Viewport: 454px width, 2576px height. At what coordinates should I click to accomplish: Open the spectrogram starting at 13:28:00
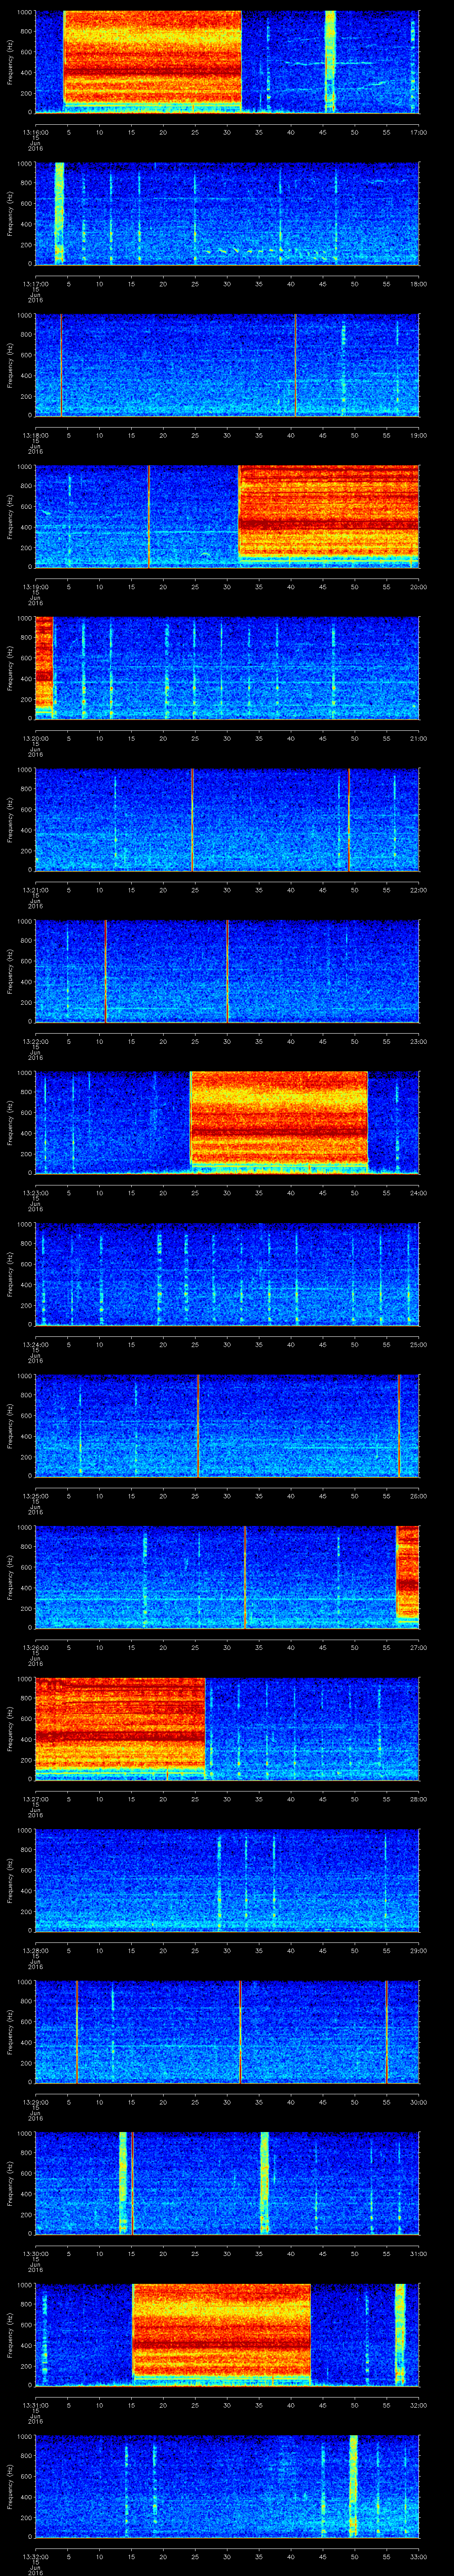click(x=227, y=1880)
